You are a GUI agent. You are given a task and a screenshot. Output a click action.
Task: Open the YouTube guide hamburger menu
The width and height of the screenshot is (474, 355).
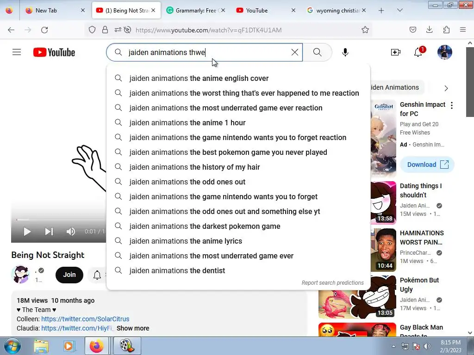coord(17,52)
